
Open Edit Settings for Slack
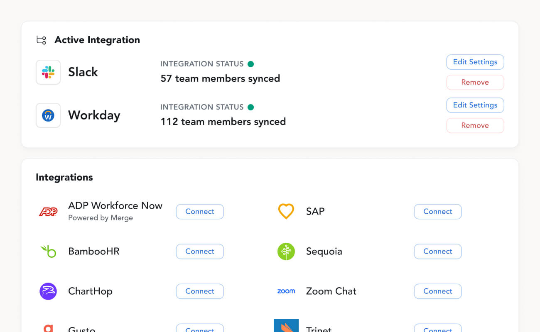(475, 62)
